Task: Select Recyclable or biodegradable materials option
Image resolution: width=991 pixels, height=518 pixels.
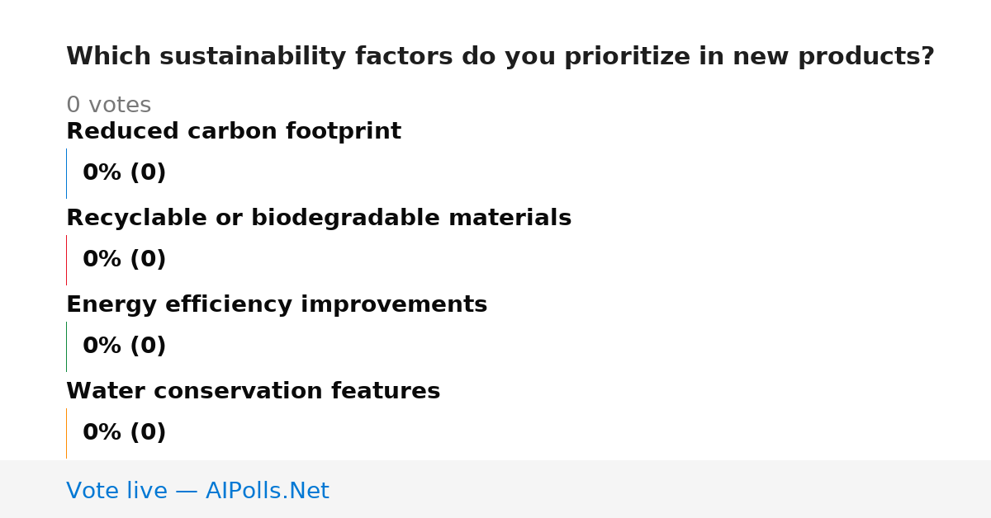Action: point(319,218)
